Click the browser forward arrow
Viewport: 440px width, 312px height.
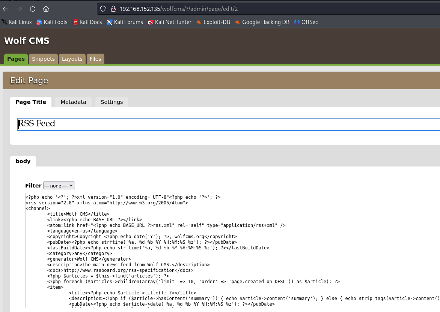tap(19, 9)
